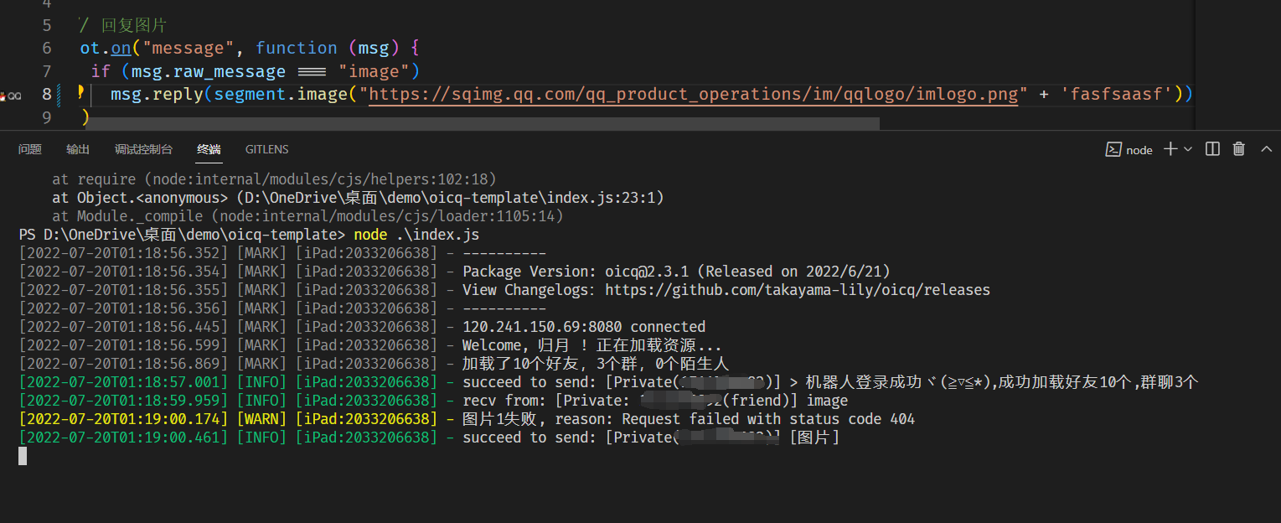Open the new terminal plus button
The image size is (1281, 523).
(x=1170, y=149)
